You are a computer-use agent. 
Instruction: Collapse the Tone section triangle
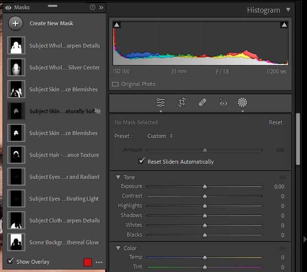coord(118,178)
